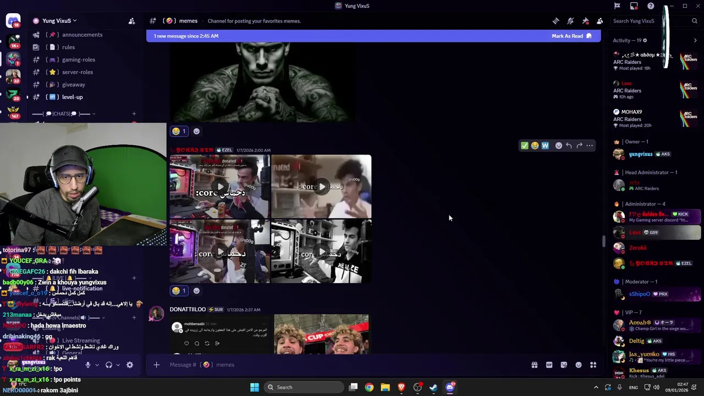
Task: Play the top-left core video
Action: tap(219, 186)
